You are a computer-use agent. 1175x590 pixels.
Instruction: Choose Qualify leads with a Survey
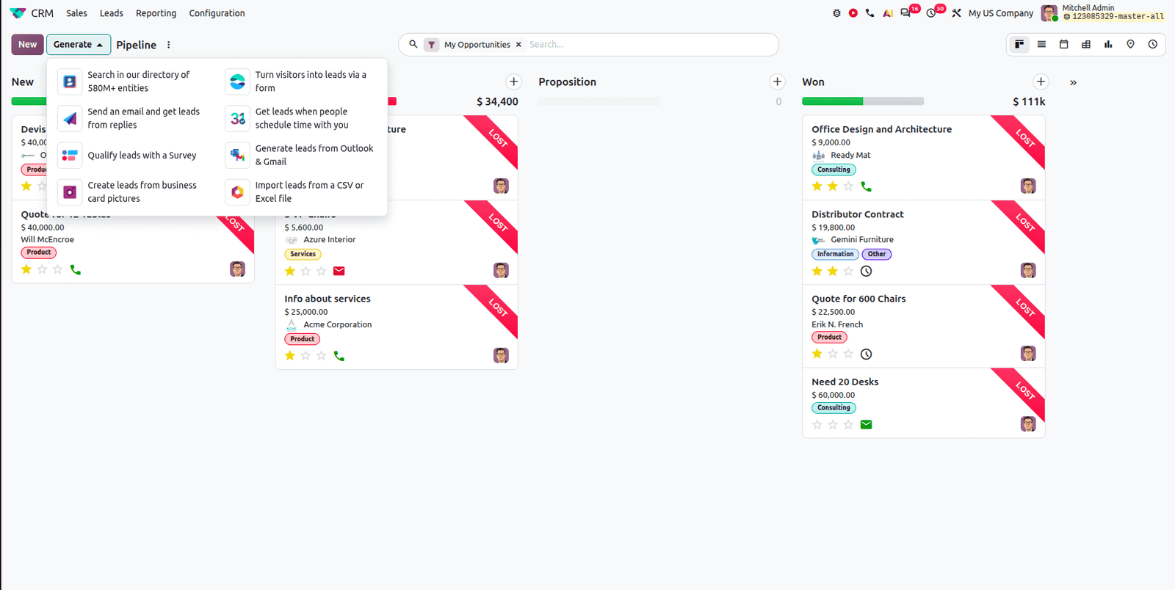[x=133, y=156]
